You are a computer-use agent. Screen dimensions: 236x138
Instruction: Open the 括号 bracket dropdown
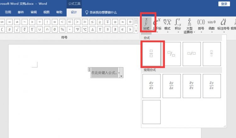pyautogui.click(x=201, y=25)
